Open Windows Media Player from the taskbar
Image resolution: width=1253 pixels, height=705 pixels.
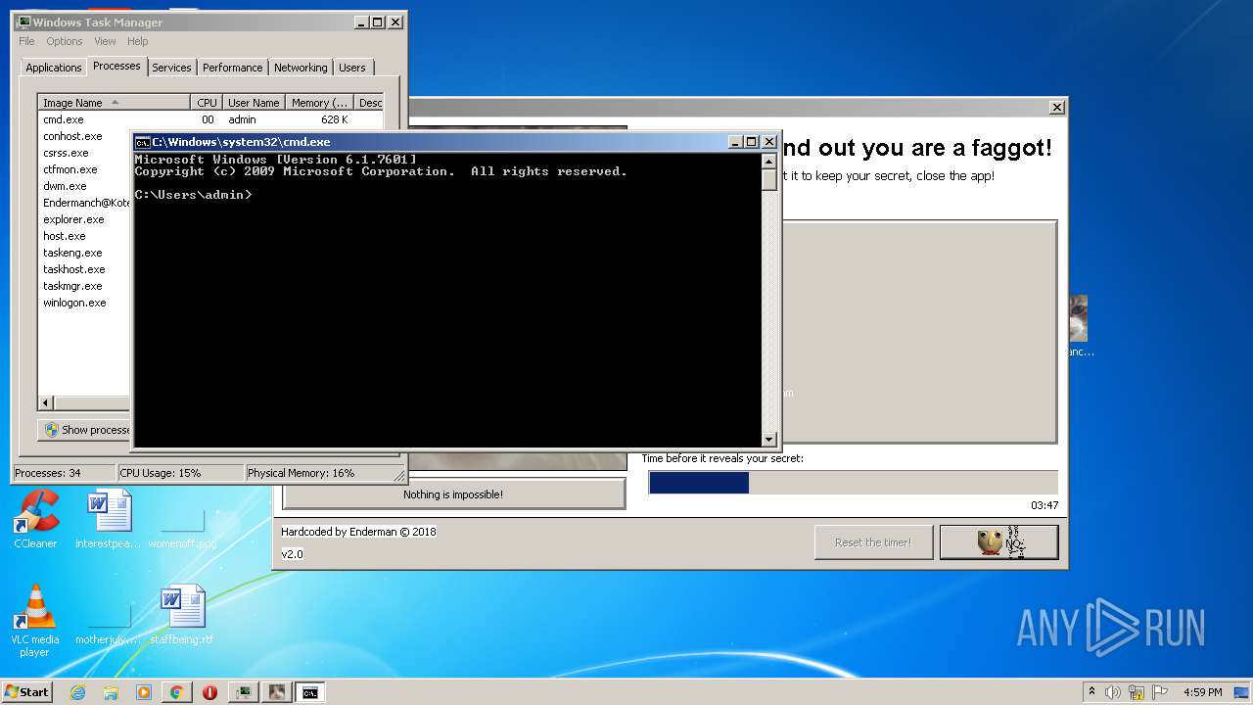144,692
